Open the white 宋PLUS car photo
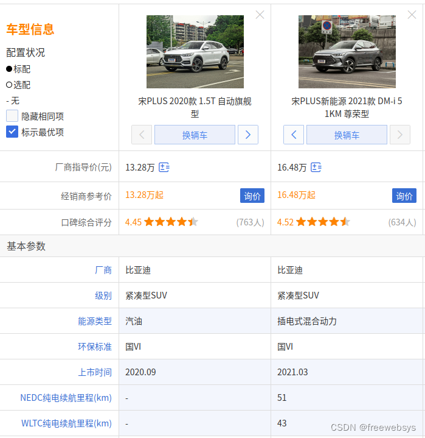Viewport: 425px width, 438px height. click(195, 52)
